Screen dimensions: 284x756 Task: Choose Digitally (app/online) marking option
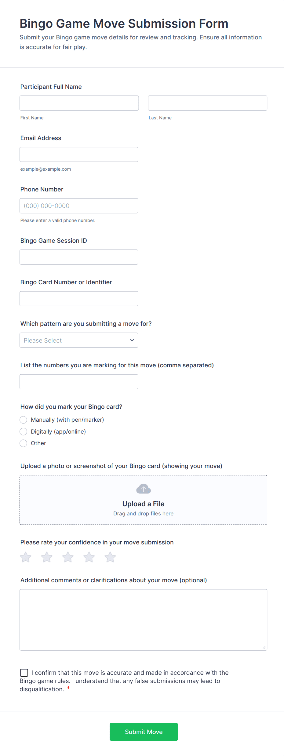click(23, 431)
